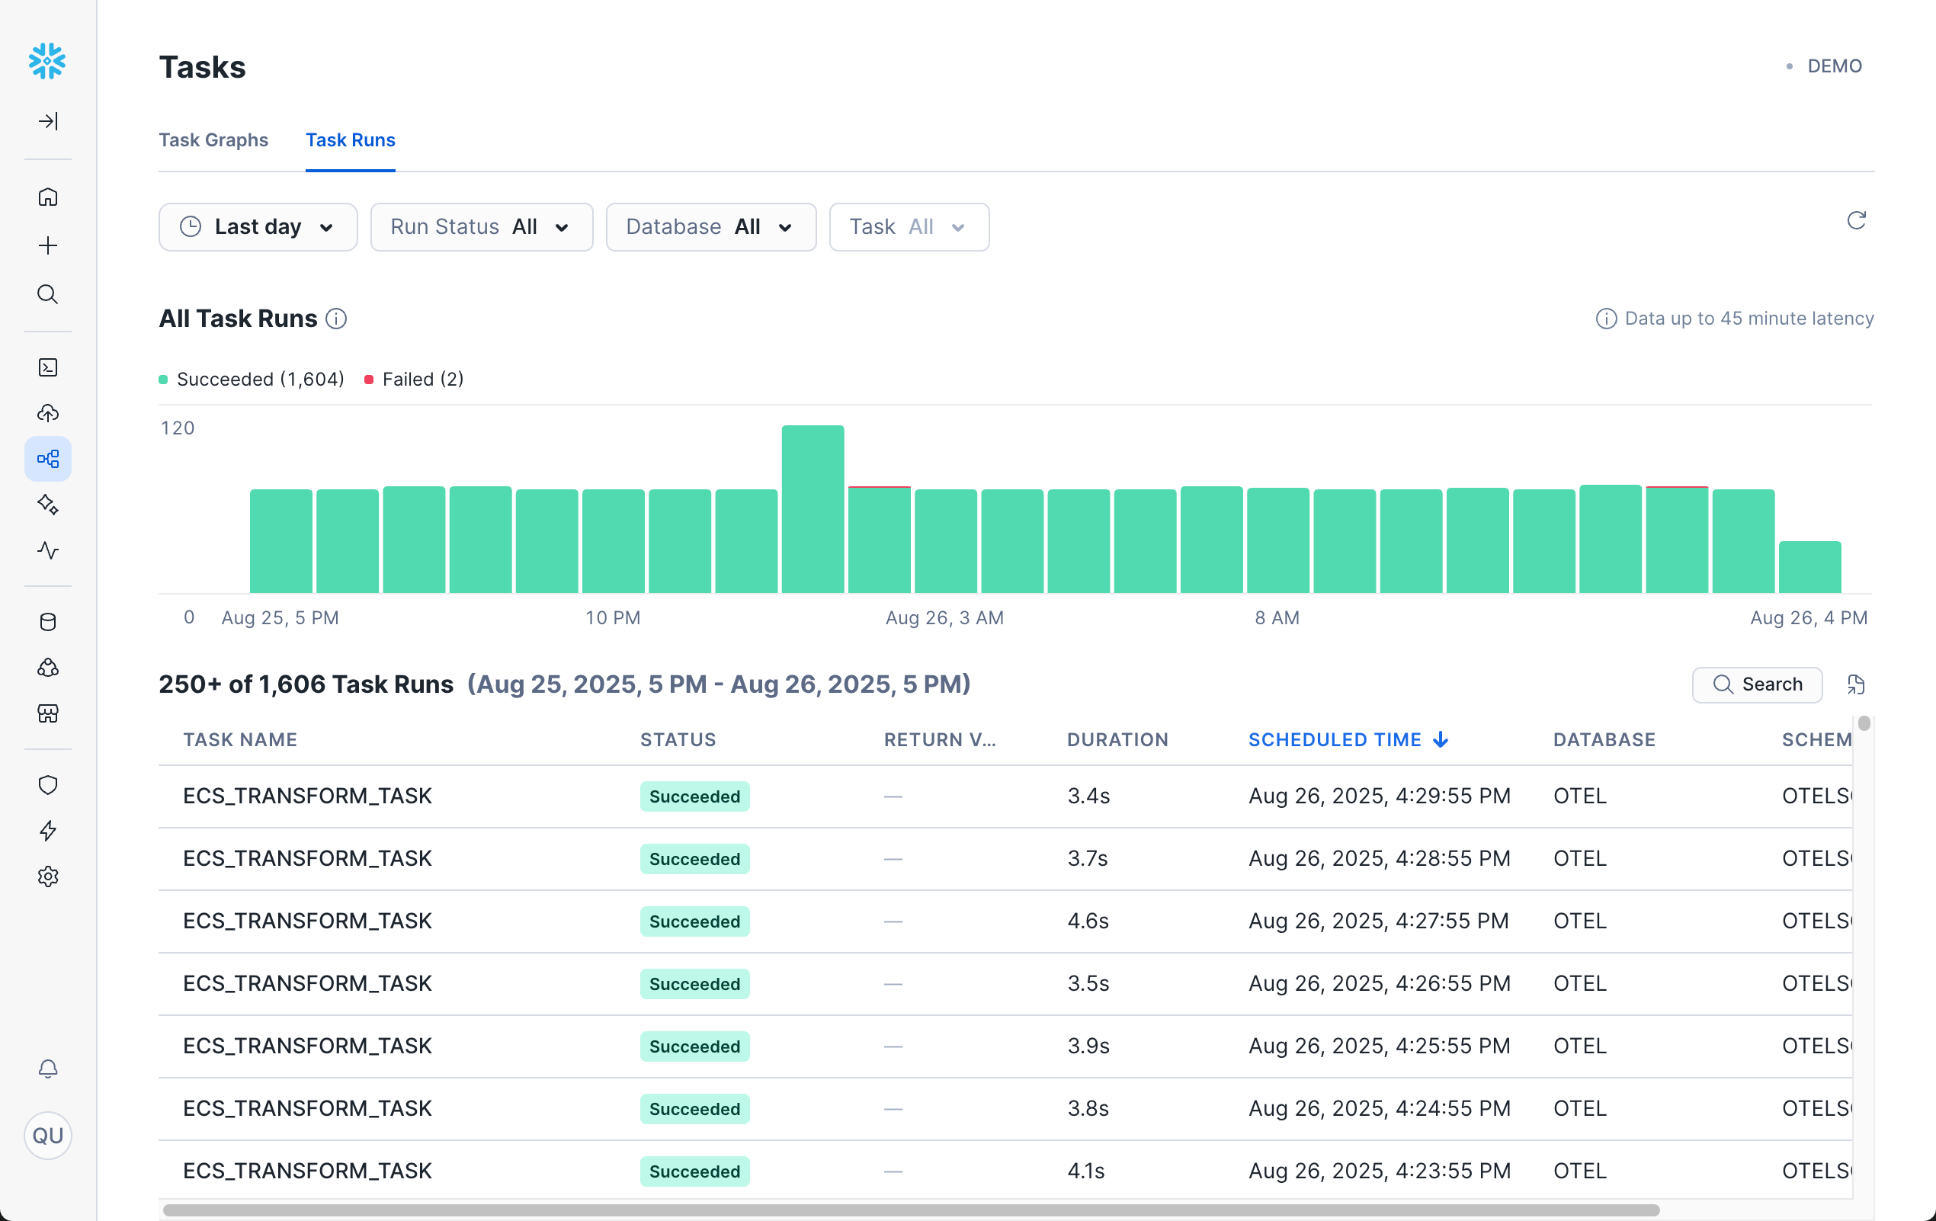
Task: Open the sidebar search magnifier icon
Action: (x=47, y=294)
